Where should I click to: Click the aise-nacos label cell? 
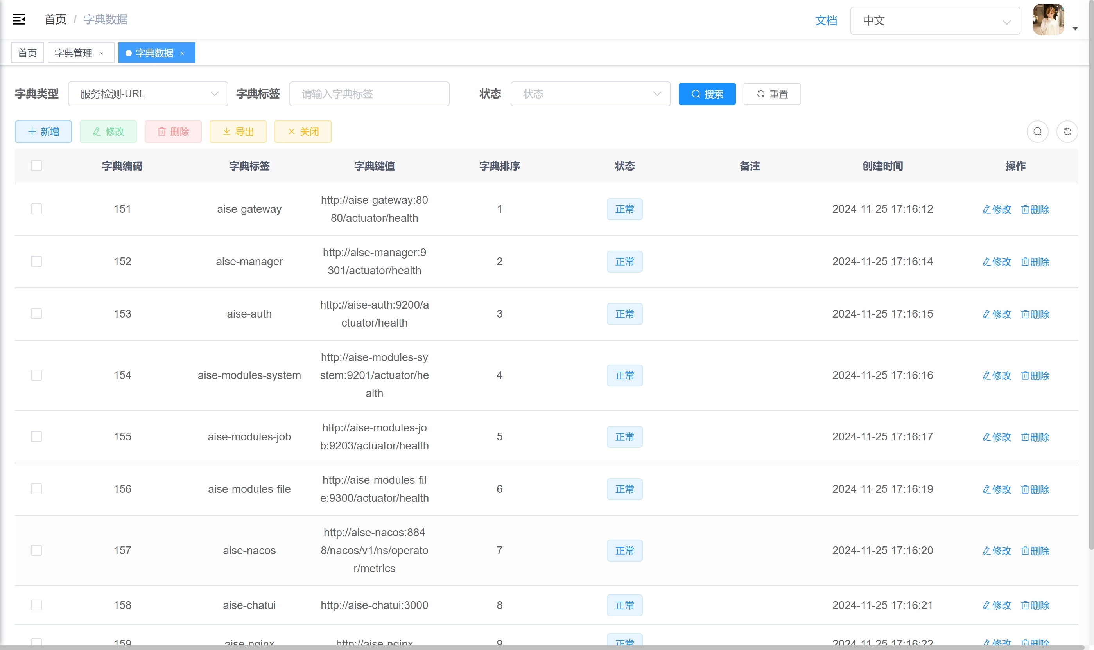(x=249, y=551)
